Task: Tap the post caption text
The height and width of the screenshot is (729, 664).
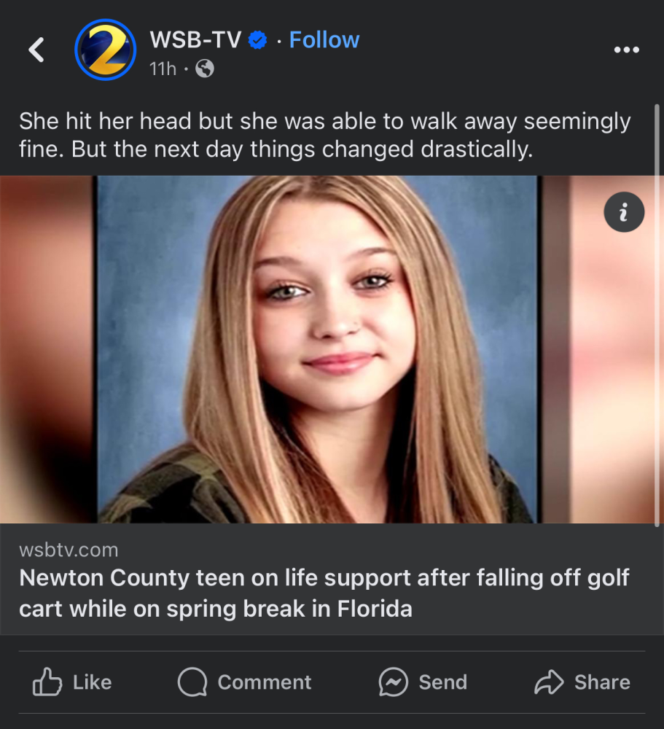Action: pos(324,135)
